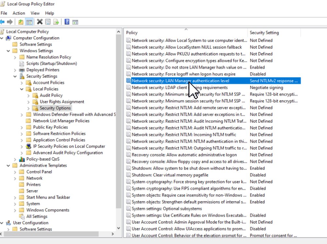Click the Export List toolbar icon
The height and width of the screenshot is (244, 327).
tap(56, 22)
